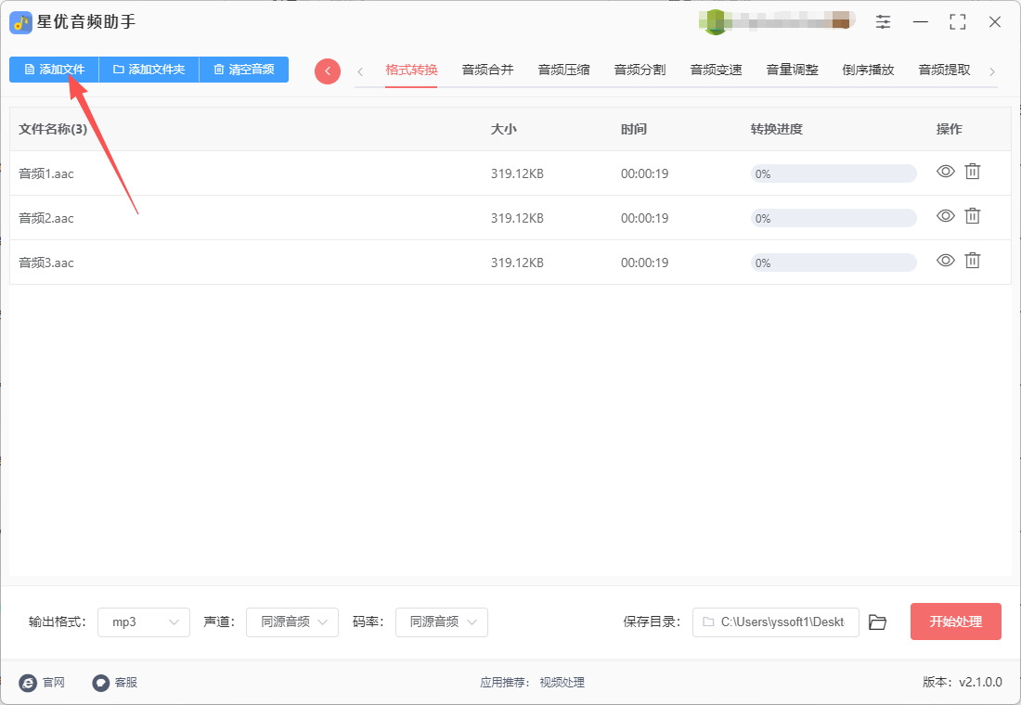Click trash icon for 音频2.aac

coord(972,216)
